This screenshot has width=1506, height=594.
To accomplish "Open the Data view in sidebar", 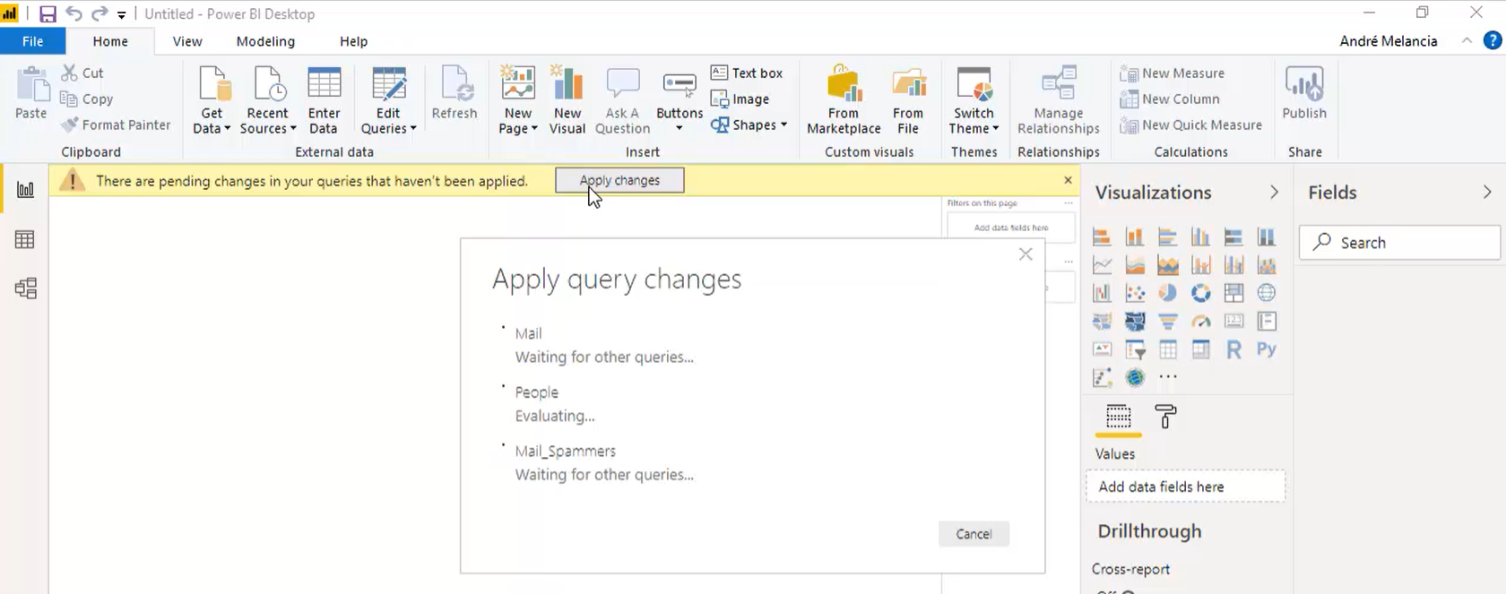I will pos(25,239).
